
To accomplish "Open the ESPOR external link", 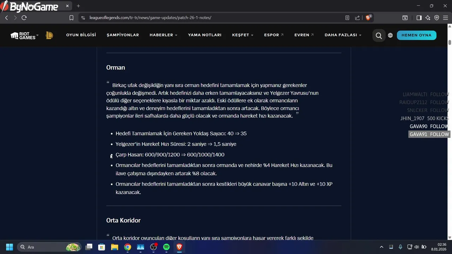I will tap(274, 35).
